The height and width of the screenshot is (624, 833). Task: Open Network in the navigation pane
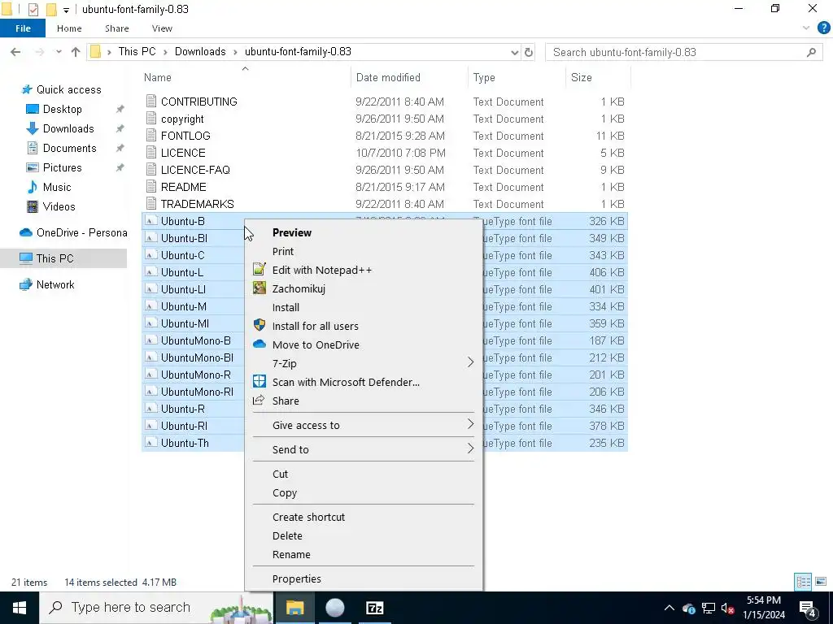click(x=55, y=284)
